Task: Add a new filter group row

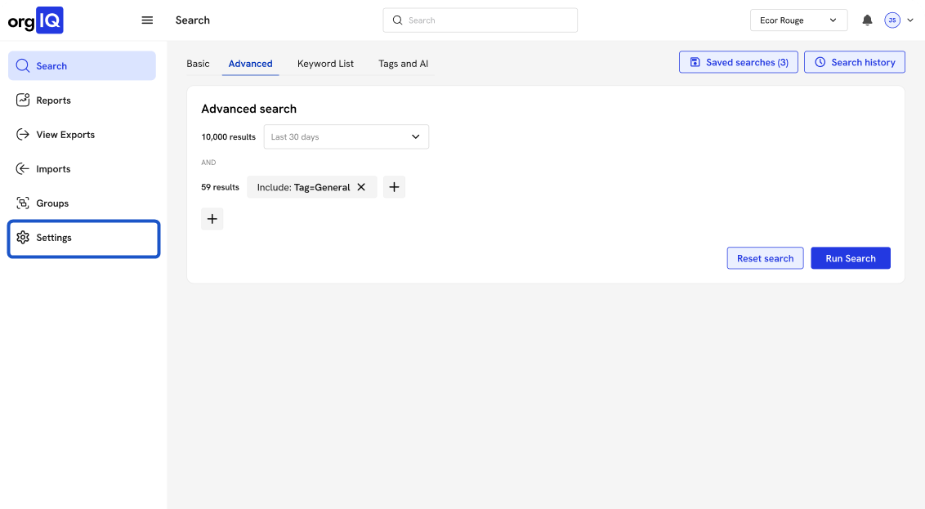Action: pyautogui.click(x=212, y=219)
